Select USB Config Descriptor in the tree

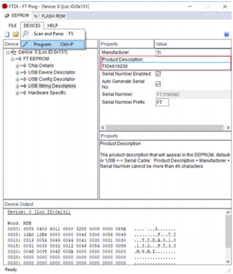pos(51,79)
